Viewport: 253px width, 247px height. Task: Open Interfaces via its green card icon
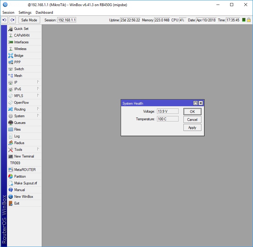10,42
